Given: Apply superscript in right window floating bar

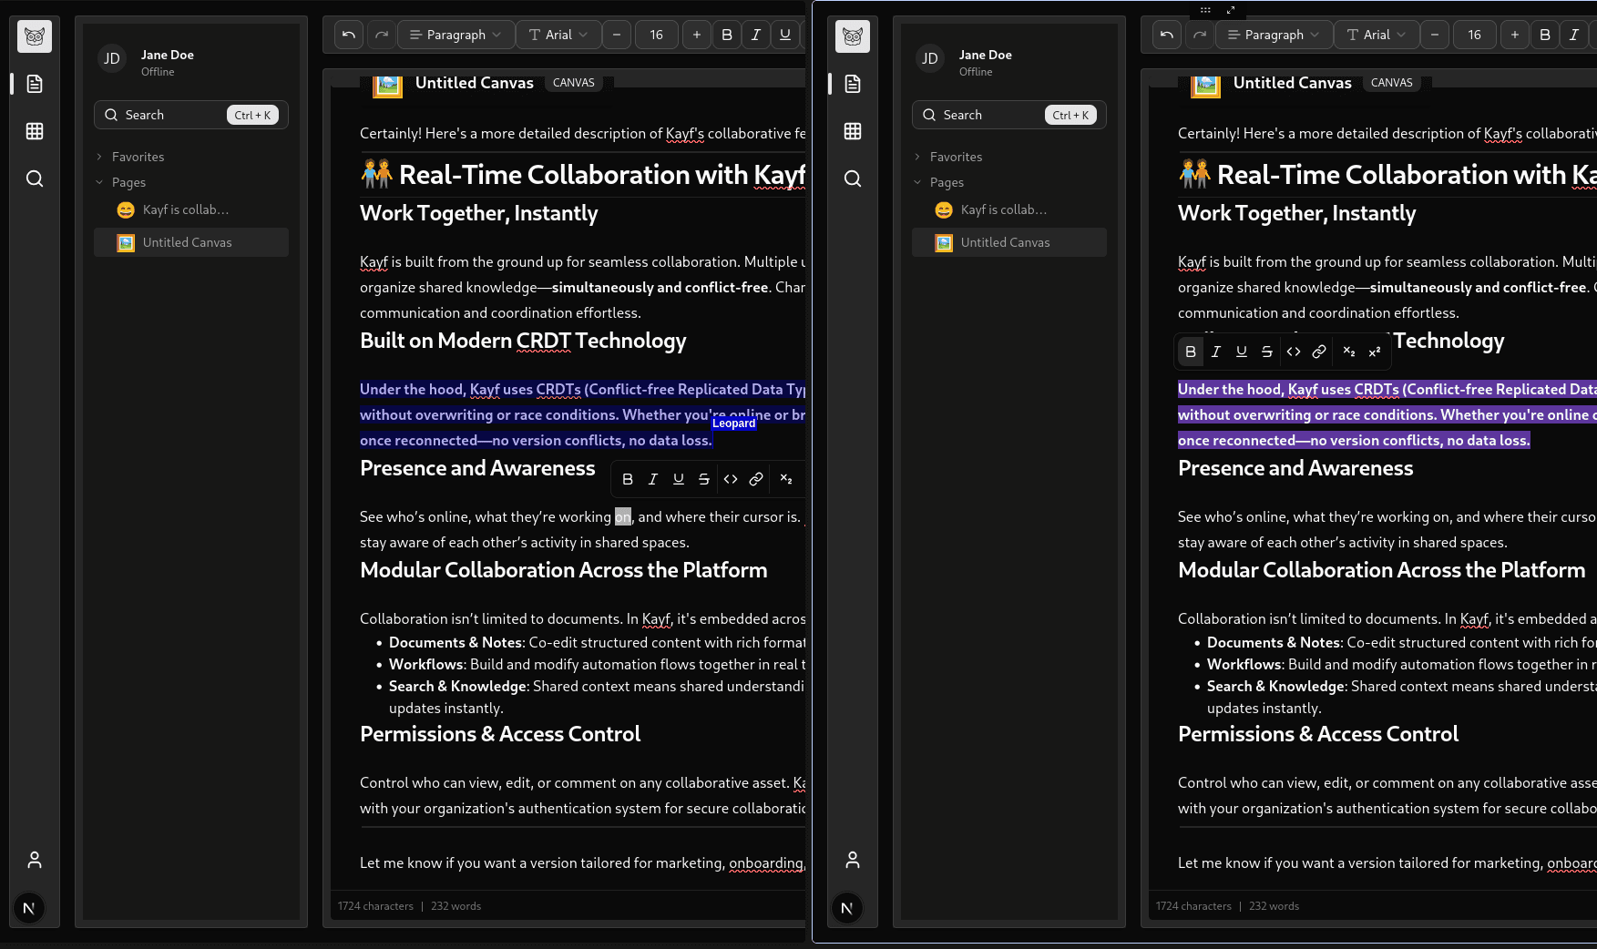Looking at the screenshot, I should [1375, 352].
